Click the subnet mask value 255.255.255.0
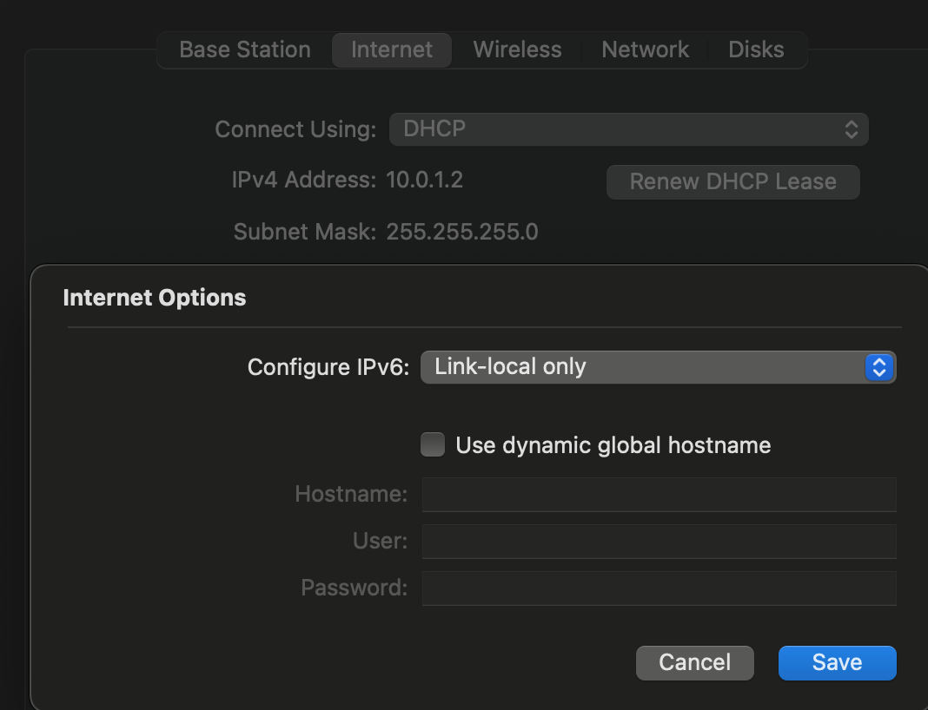The width and height of the screenshot is (928, 710). [462, 232]
